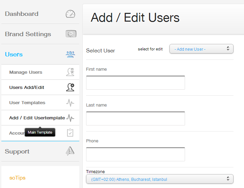Click the clipboard check icon in Account row
Viewport: 244px width, 188px height.
(70, 133)
